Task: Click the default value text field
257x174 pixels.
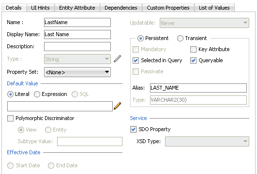Action: [60, 106]
